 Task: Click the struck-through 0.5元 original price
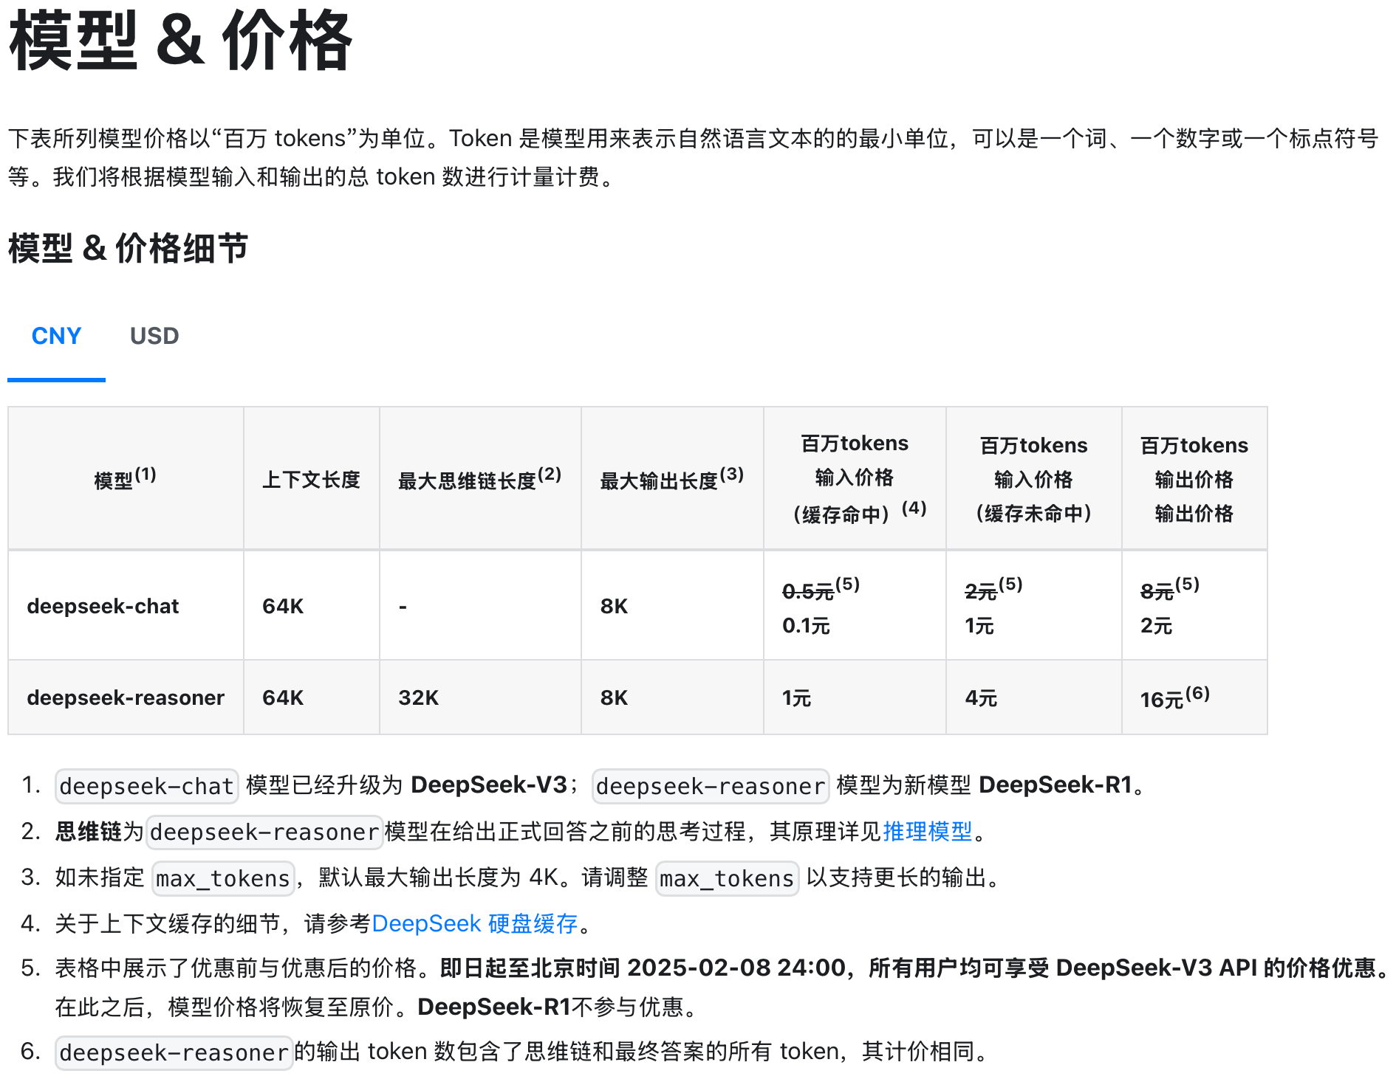click(808, 591)
